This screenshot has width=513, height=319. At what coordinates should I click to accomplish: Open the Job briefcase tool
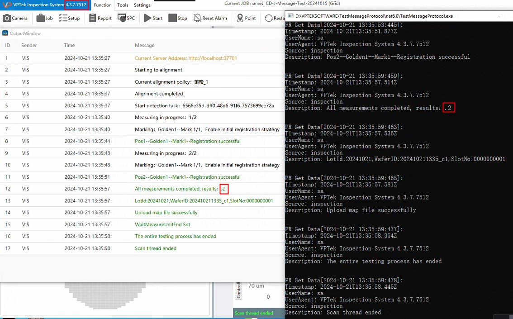click(x=44, y=18)
